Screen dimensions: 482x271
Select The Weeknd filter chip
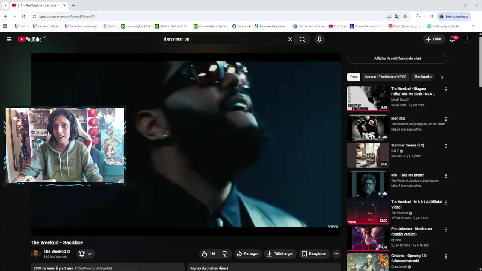point(424,77)
